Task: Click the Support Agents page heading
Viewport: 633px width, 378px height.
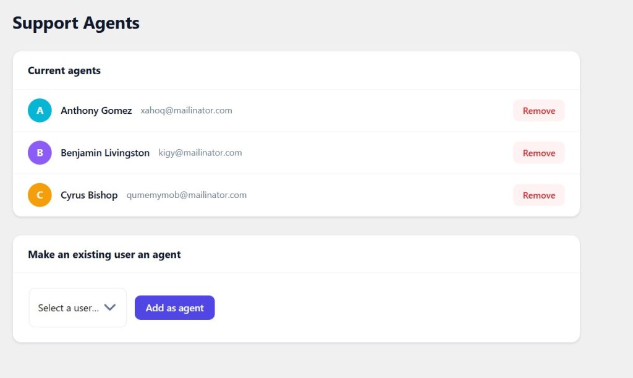Action: (76, 23)
